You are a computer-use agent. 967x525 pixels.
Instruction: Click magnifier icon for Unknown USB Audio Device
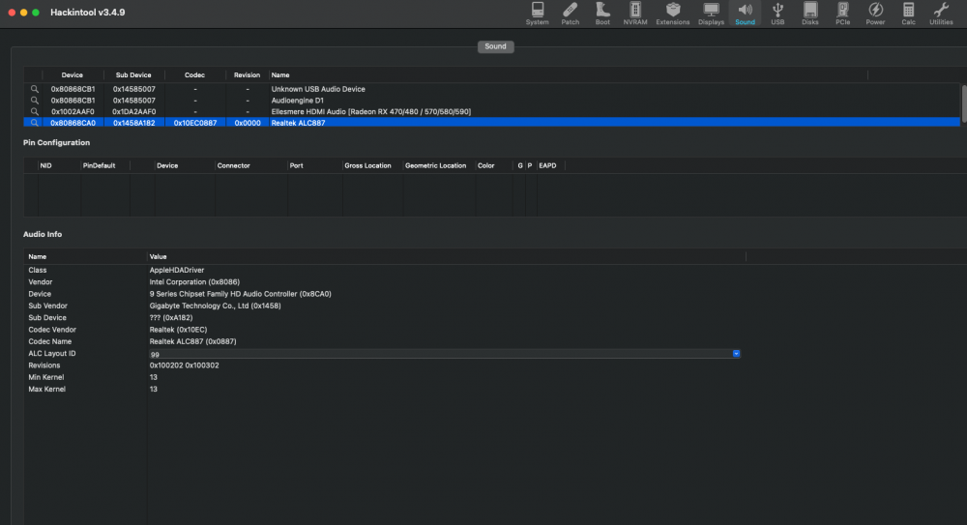point(35,89)
